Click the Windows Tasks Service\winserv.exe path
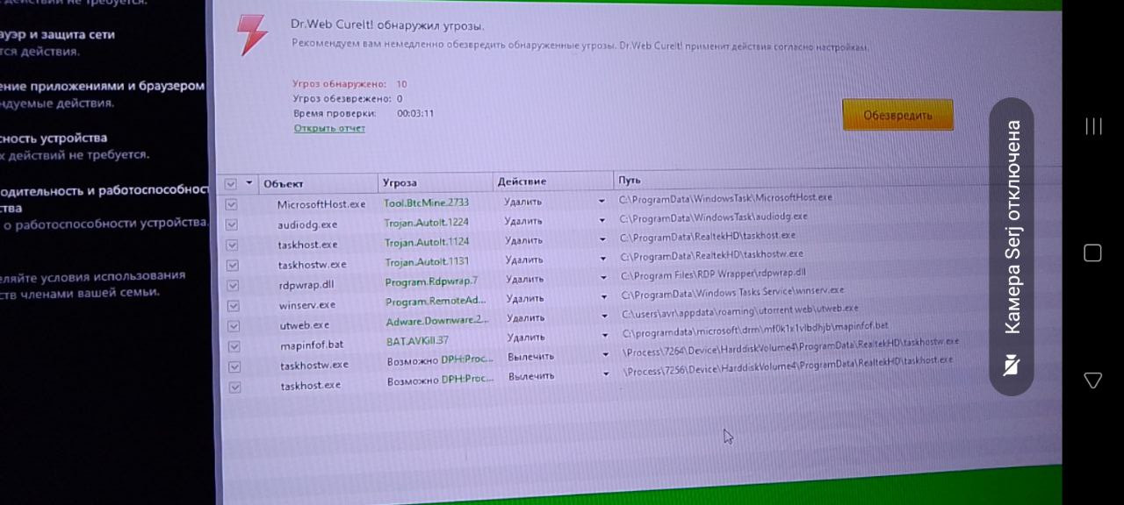The width and height of the screenshot is (1124, 505). 732,292
